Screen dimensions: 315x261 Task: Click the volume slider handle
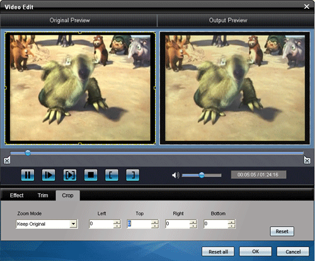[x=202, y=175]
